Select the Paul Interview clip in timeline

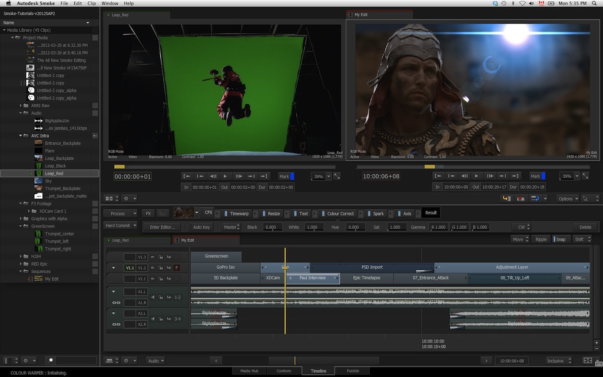[312, 278]
